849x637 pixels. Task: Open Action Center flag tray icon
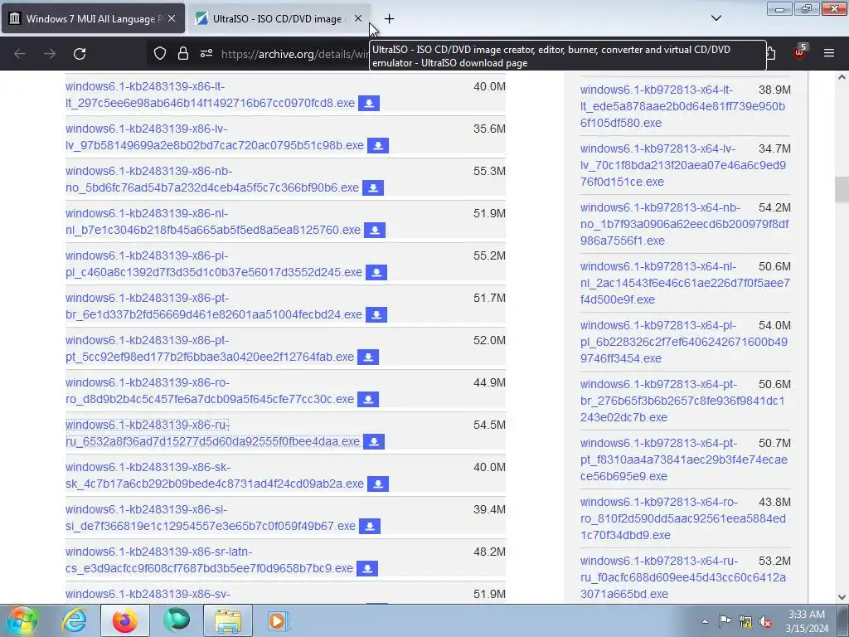click(x=725, y=621)
